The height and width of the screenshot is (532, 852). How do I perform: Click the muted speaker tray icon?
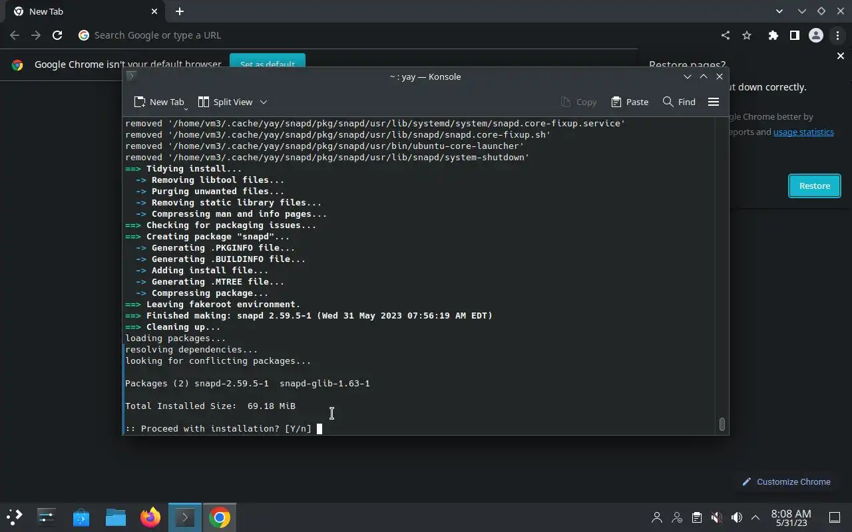(x=716, y=517)
